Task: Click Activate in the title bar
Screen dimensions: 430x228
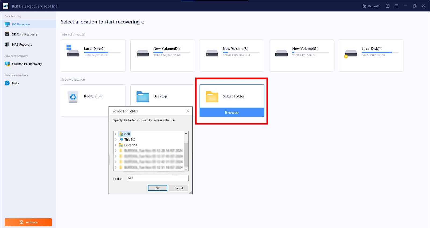Action: coord(371,6)
